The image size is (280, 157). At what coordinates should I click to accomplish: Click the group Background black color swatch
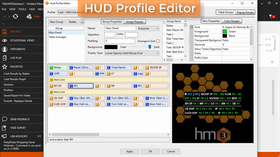(111, 47)
